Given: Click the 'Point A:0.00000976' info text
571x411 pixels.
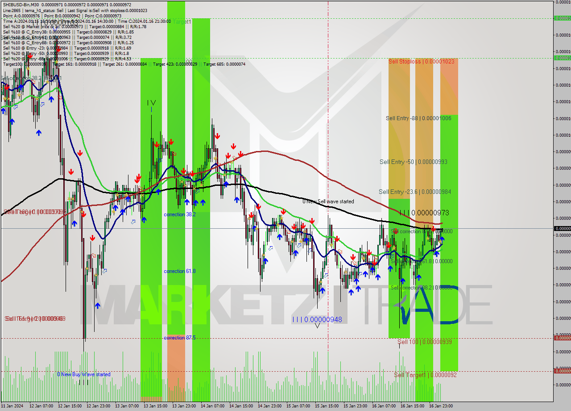Looking at the screenshot, I should [21, 16].
